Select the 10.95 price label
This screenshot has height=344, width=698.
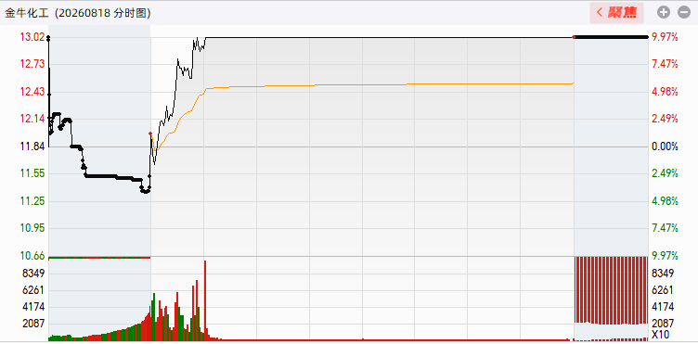(32, 228)
